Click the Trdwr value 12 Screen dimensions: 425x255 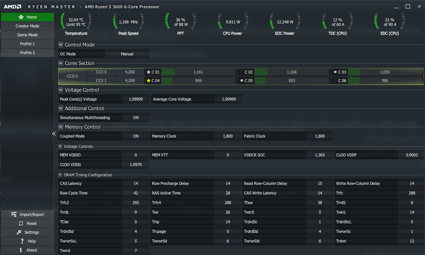pyautogui.click(x=412, y=241)
